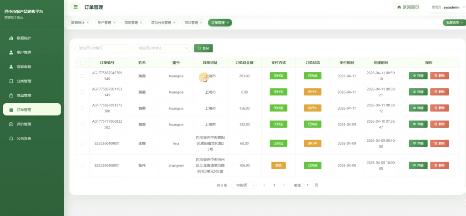
Task: Click the amount cell 106.90
Action: point(244,166)
